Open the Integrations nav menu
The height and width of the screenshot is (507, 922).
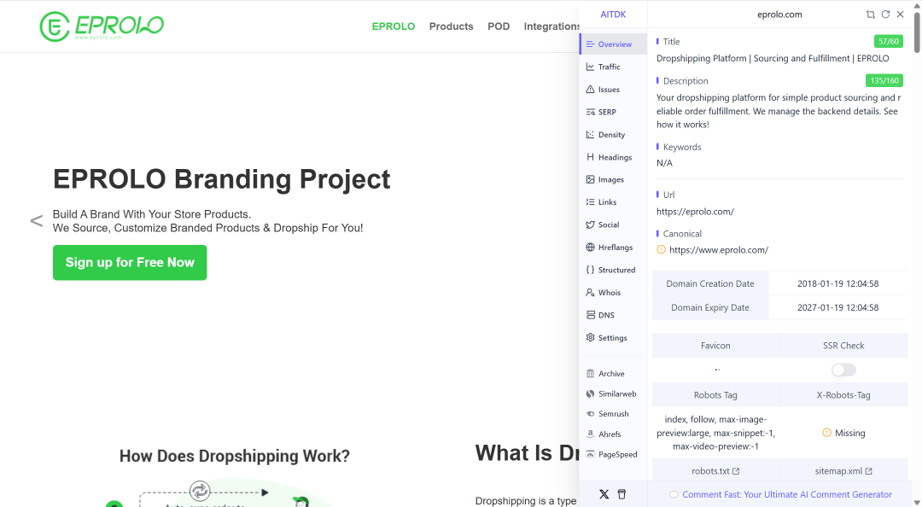[551, 26]
